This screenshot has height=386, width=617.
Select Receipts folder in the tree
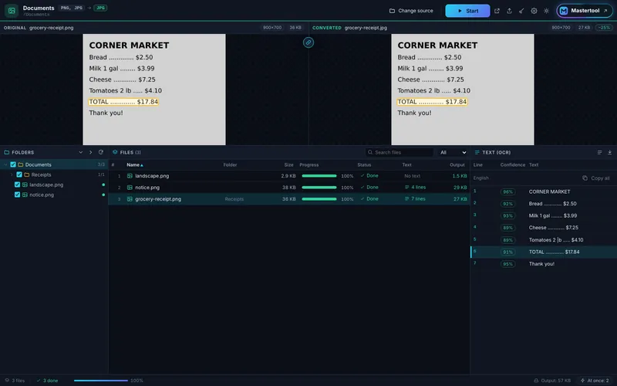click(x=53, y=174)
